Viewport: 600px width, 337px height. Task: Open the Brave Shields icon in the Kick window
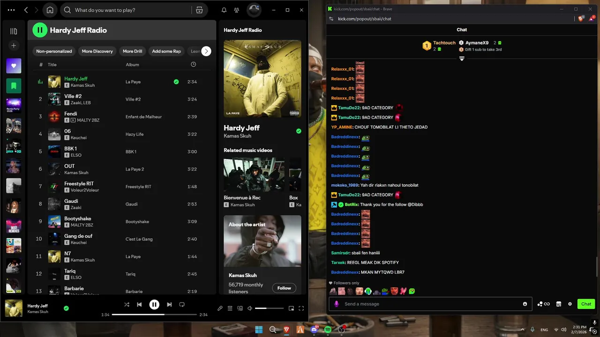[581, 19]
